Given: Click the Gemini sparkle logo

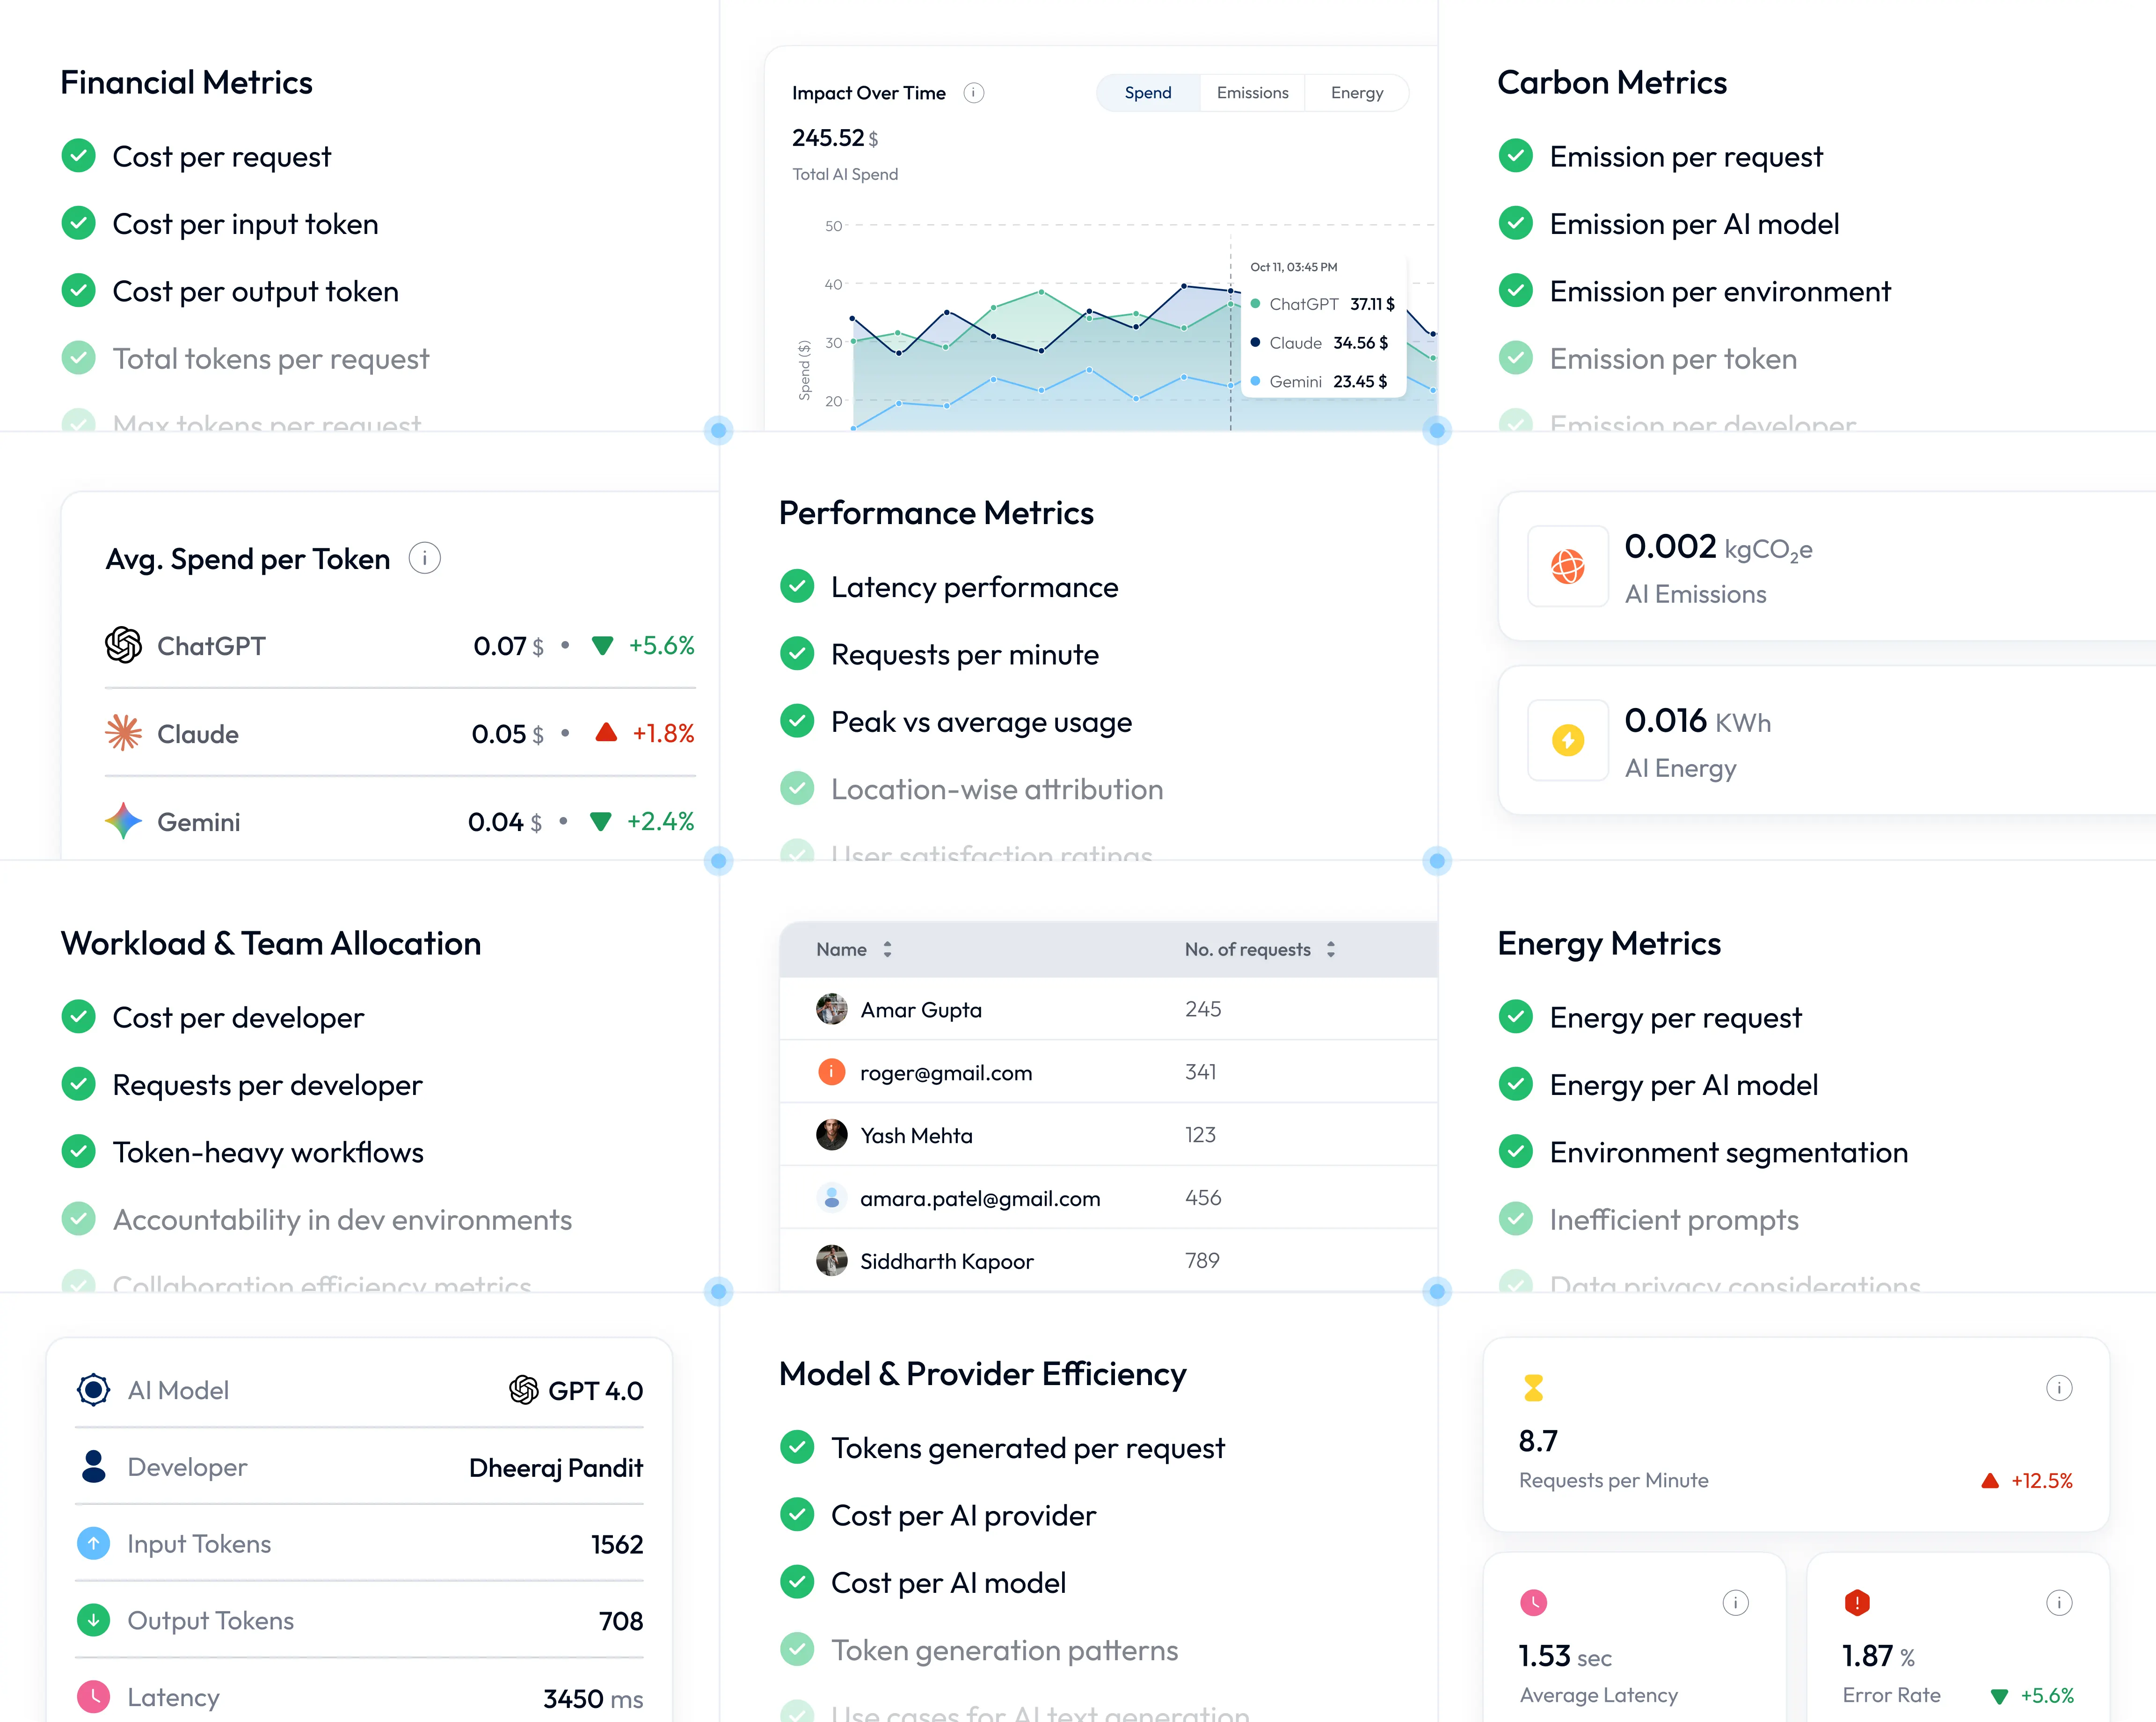Looking at the screenshot, I should (x=123, y=821).
